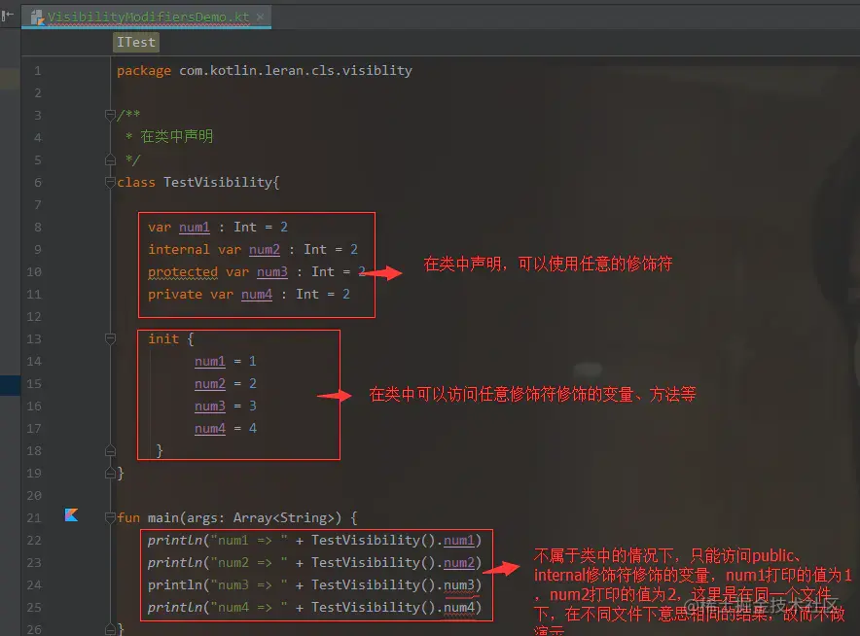Click the main fold end marker on line 26

coord(110,629)
